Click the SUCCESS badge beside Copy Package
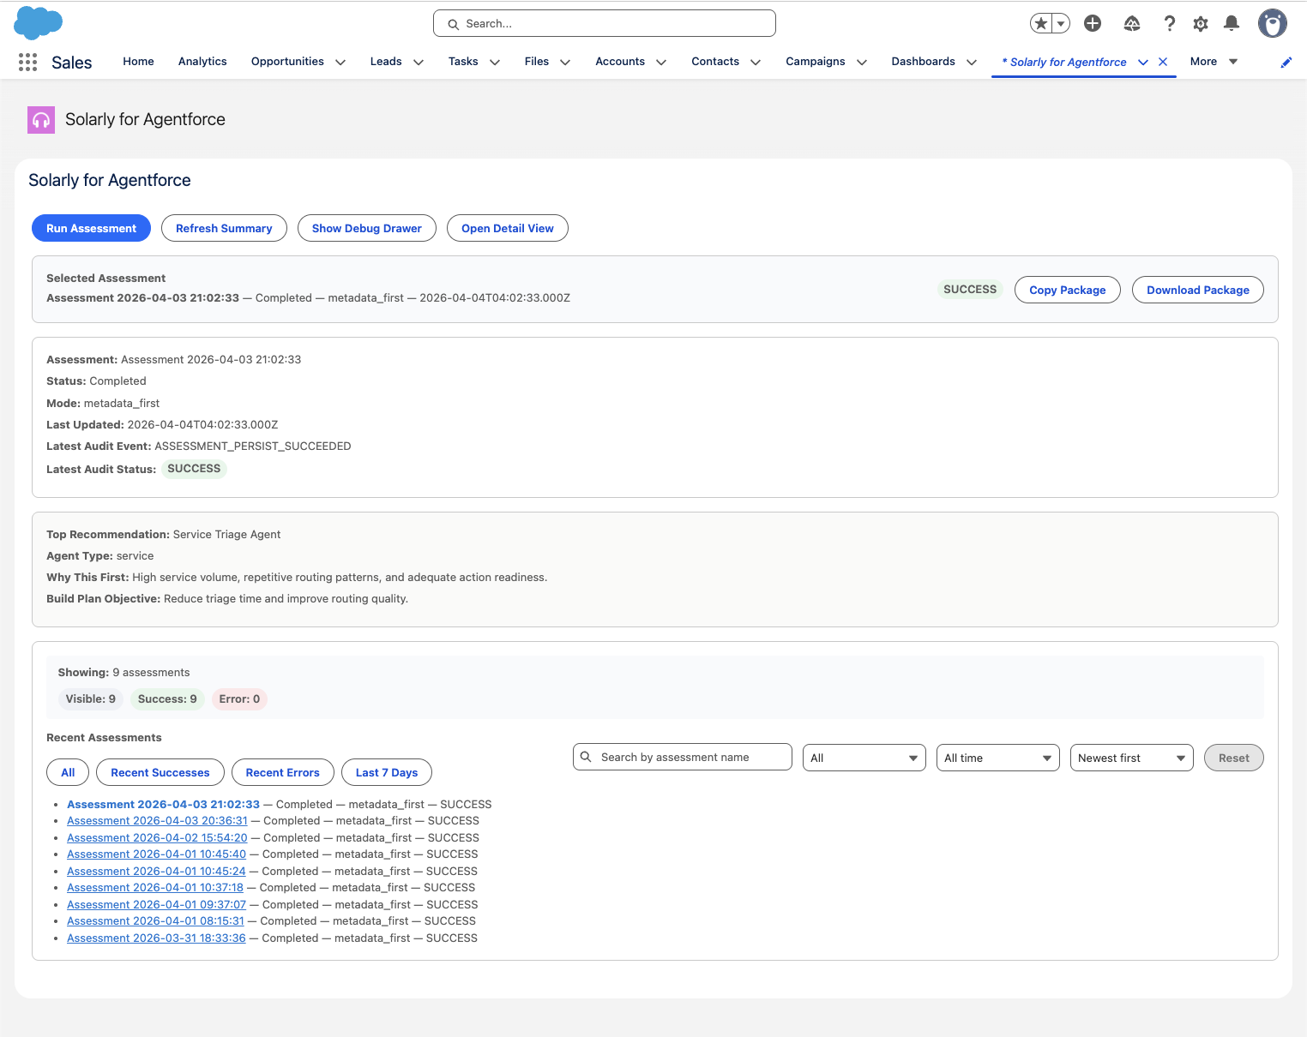 coord(970,290)
